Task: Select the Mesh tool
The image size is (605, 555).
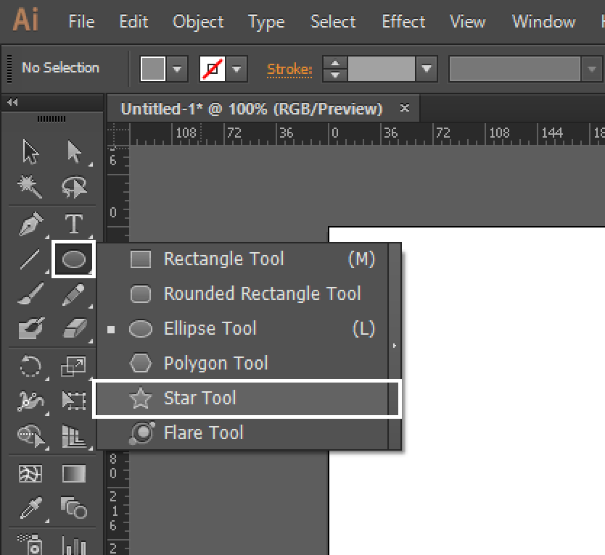Action: [x=30, y=474]
